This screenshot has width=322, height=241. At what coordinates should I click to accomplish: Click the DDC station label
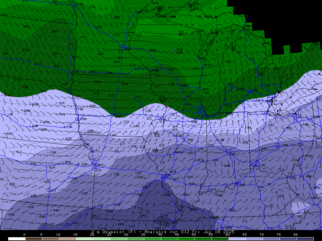tap(12, 184)
